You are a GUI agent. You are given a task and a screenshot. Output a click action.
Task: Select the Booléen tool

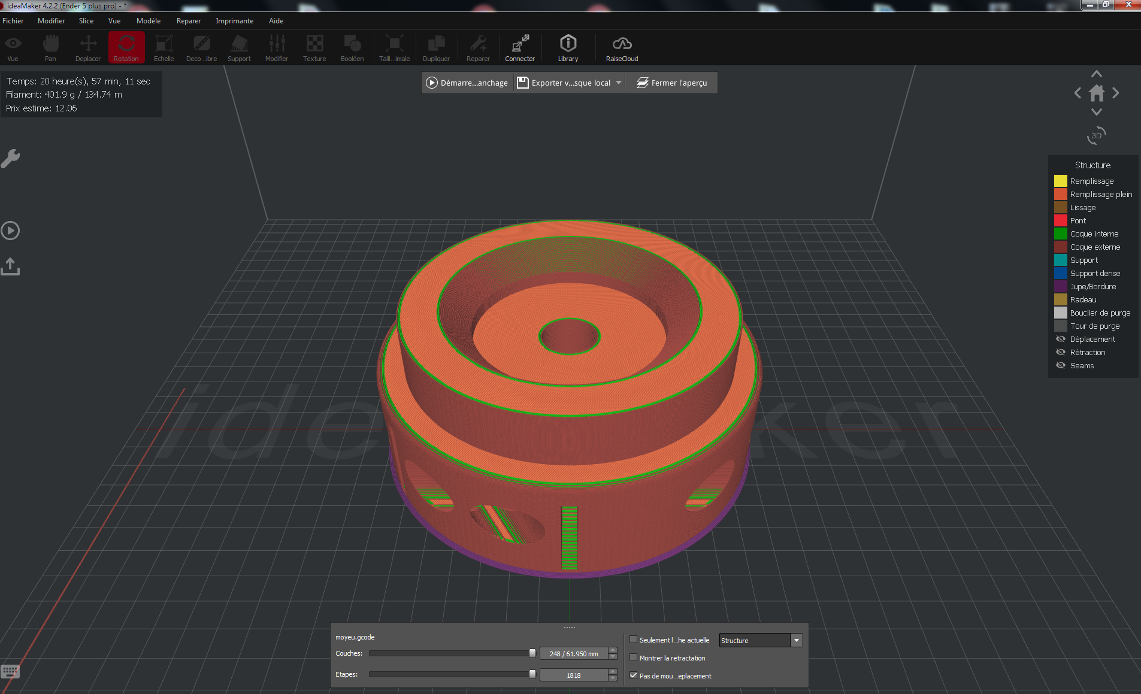pyautogui.click(x=352, y=47)
